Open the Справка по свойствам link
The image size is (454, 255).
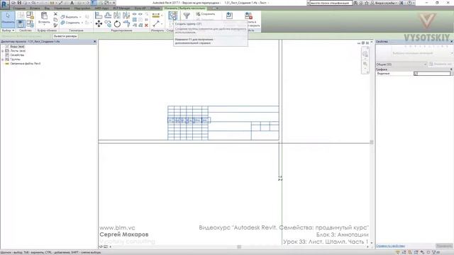pos(390,246)
